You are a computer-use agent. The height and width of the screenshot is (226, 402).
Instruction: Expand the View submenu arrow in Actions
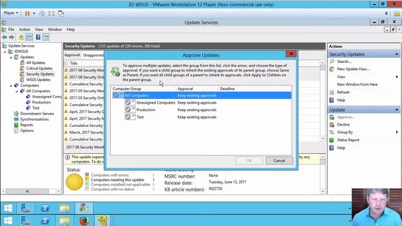[397, 77]
